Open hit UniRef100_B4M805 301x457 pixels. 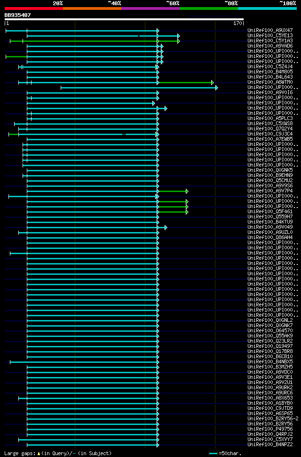270,72
